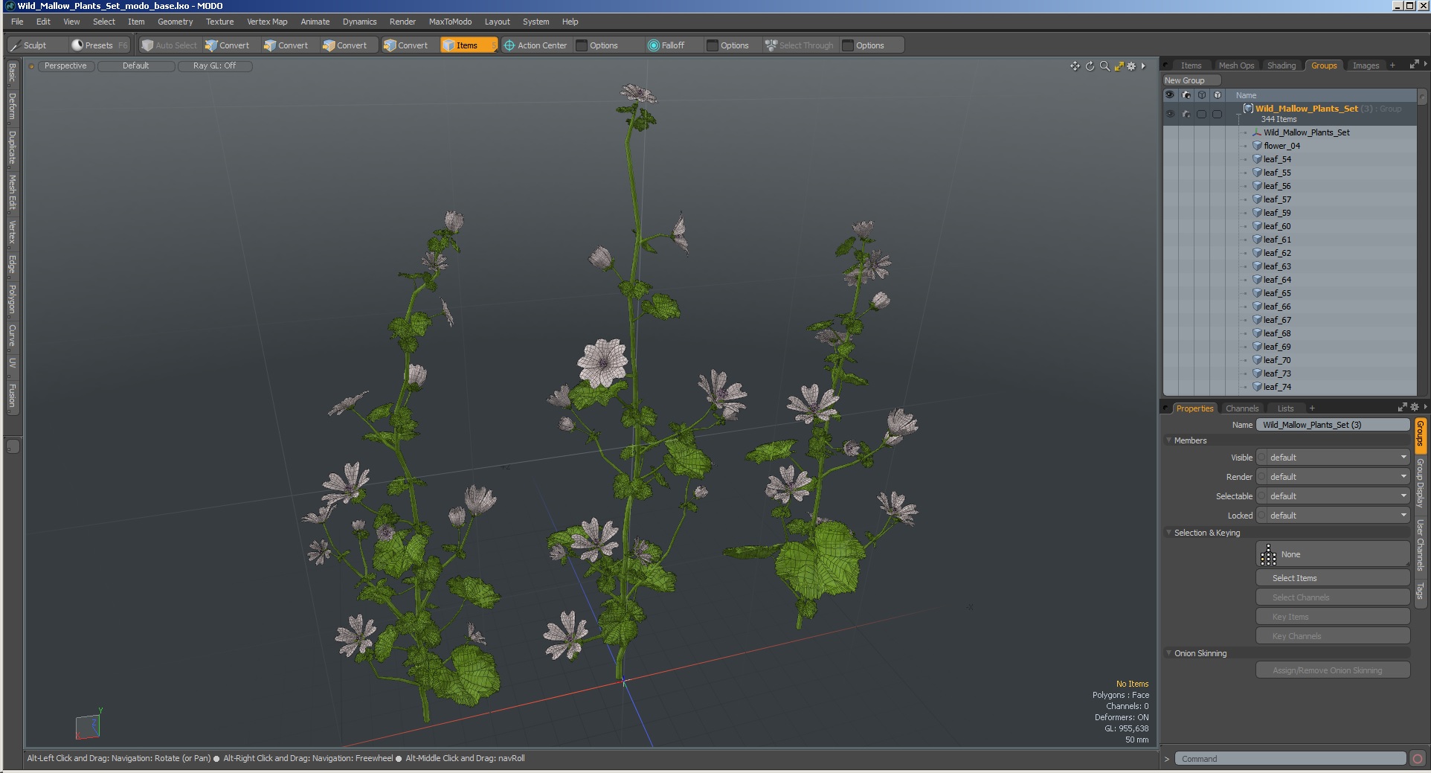The image size is (1431, 773).
Task: Open the MaxToModo menu
Action: point(450,22)
